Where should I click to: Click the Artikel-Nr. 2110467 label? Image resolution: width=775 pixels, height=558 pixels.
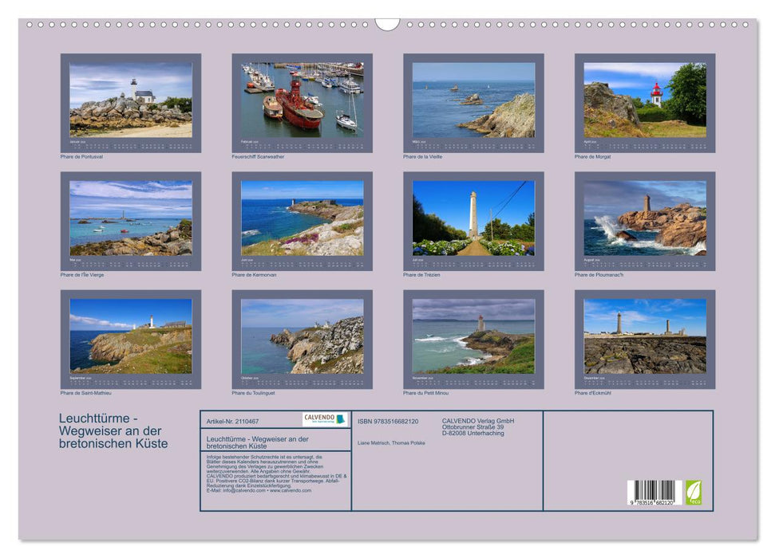coord(232,421)
